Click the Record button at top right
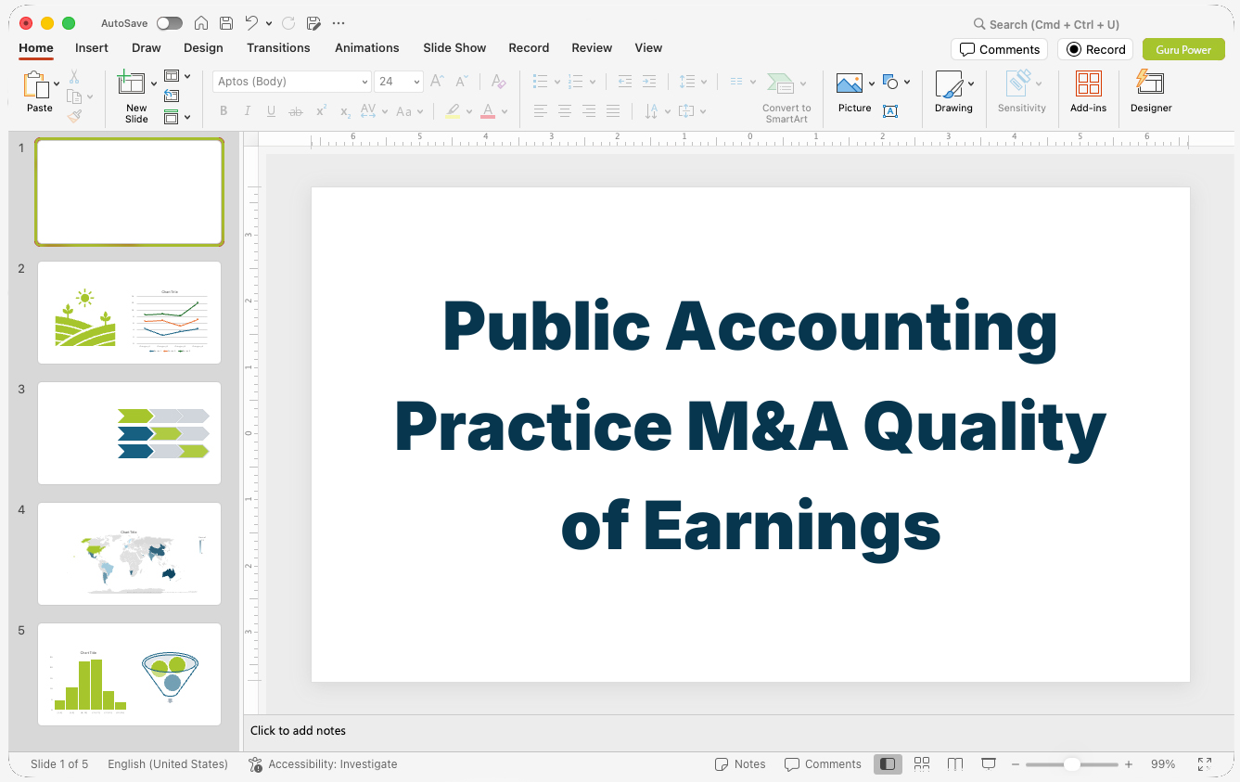Image resolution: width=1240 pixels, height=782 pixels. [1095, 49]
